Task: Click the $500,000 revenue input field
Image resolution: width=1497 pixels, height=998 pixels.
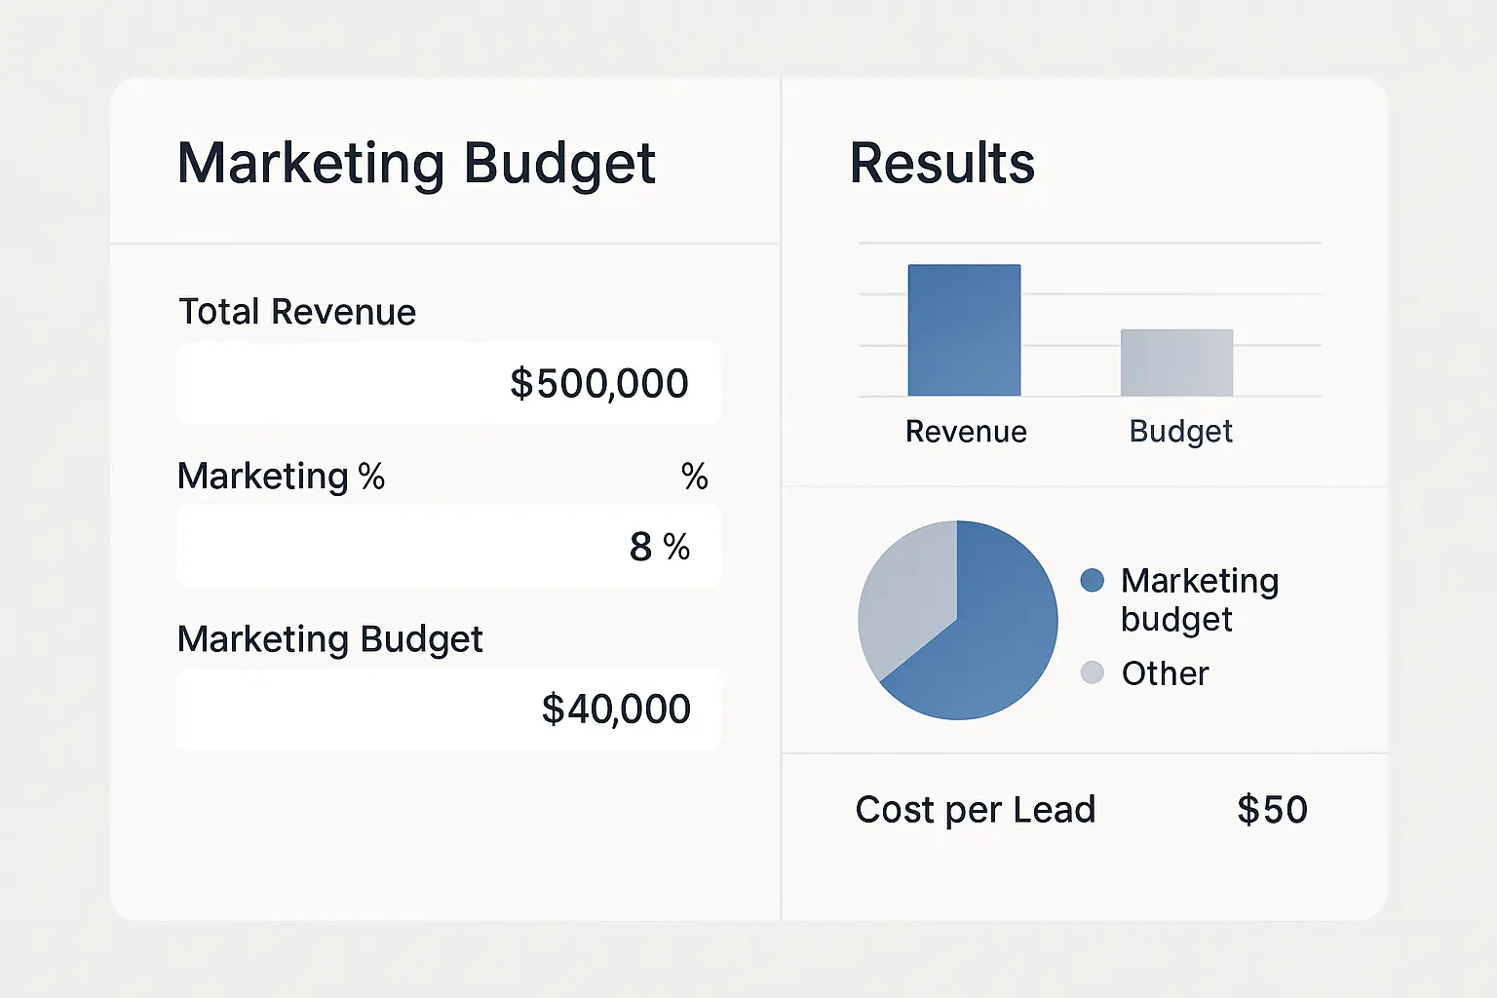Action: tap(447, 383)
